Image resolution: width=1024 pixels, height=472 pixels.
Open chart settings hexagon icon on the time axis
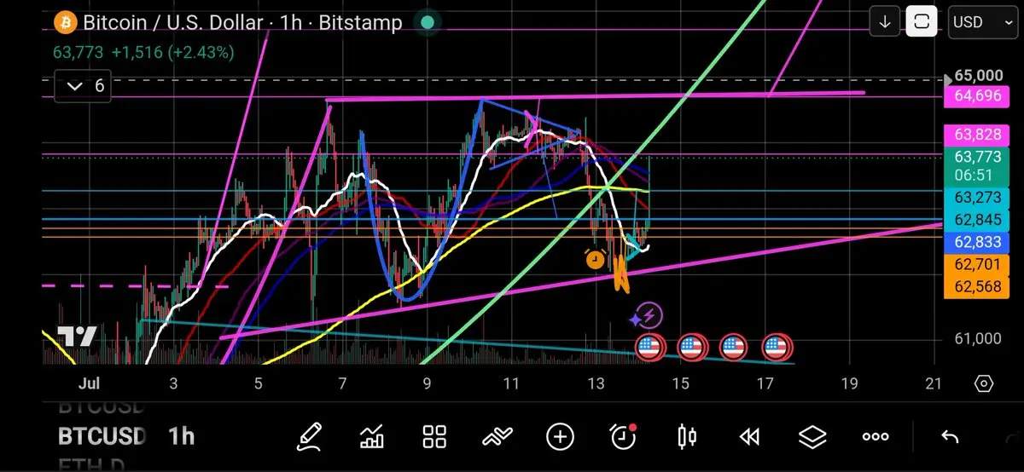click(984, 383)
